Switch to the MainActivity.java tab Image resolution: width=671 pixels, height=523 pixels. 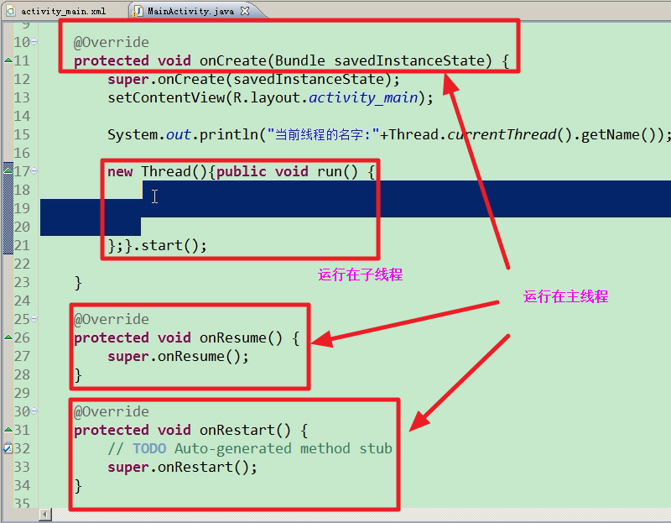point(190,11)
